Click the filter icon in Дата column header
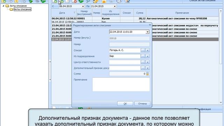The image size is (224, 126). pos(75,13)
